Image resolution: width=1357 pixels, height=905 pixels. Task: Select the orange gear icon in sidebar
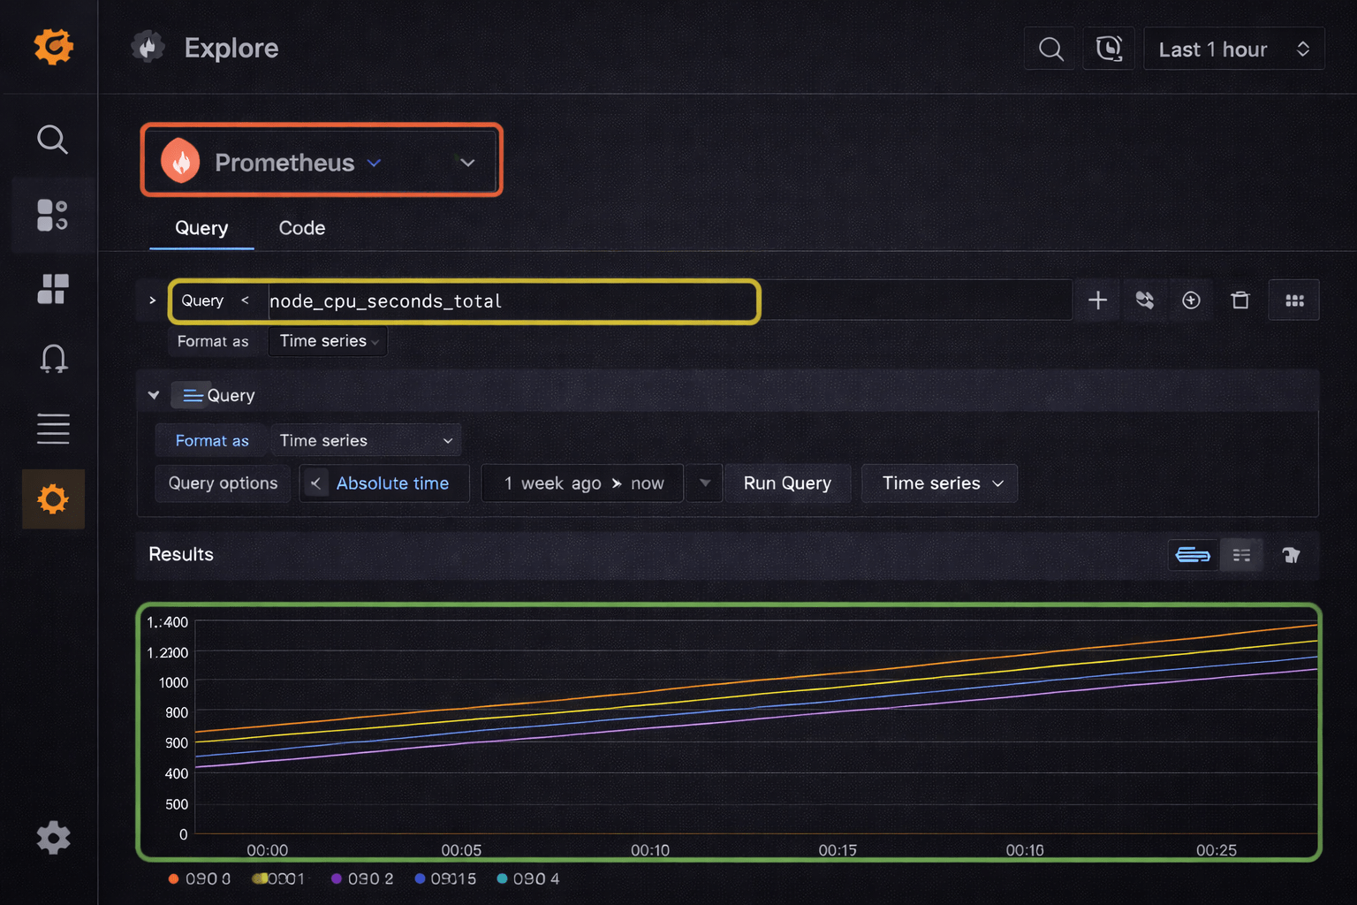click(x=53, y=499)
